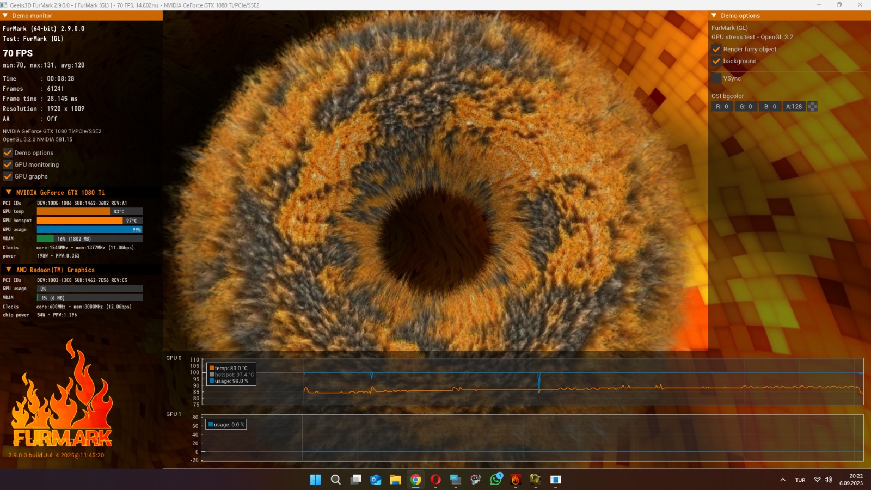Open Task View on the taskbar
The width and height of the screenshot is (871, 490).
(x=356, y=480)
